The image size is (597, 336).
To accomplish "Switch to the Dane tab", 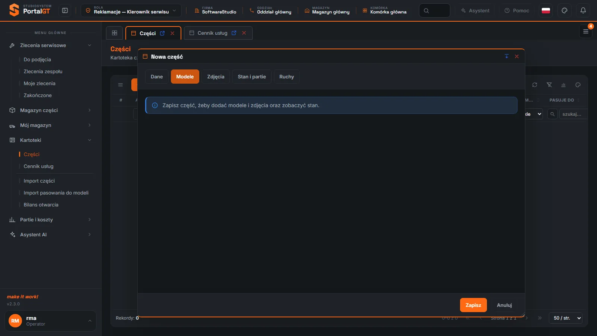I will pyautogui.click(x=157, y=77).
